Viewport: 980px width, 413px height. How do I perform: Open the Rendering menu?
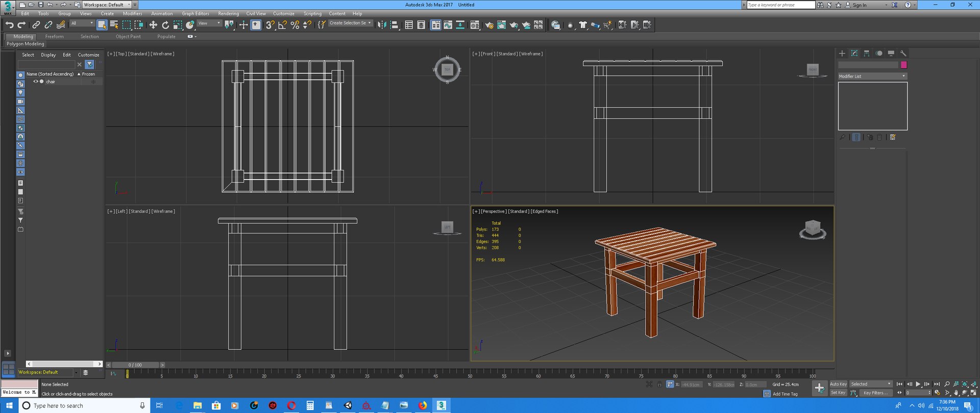click(228, 14)
